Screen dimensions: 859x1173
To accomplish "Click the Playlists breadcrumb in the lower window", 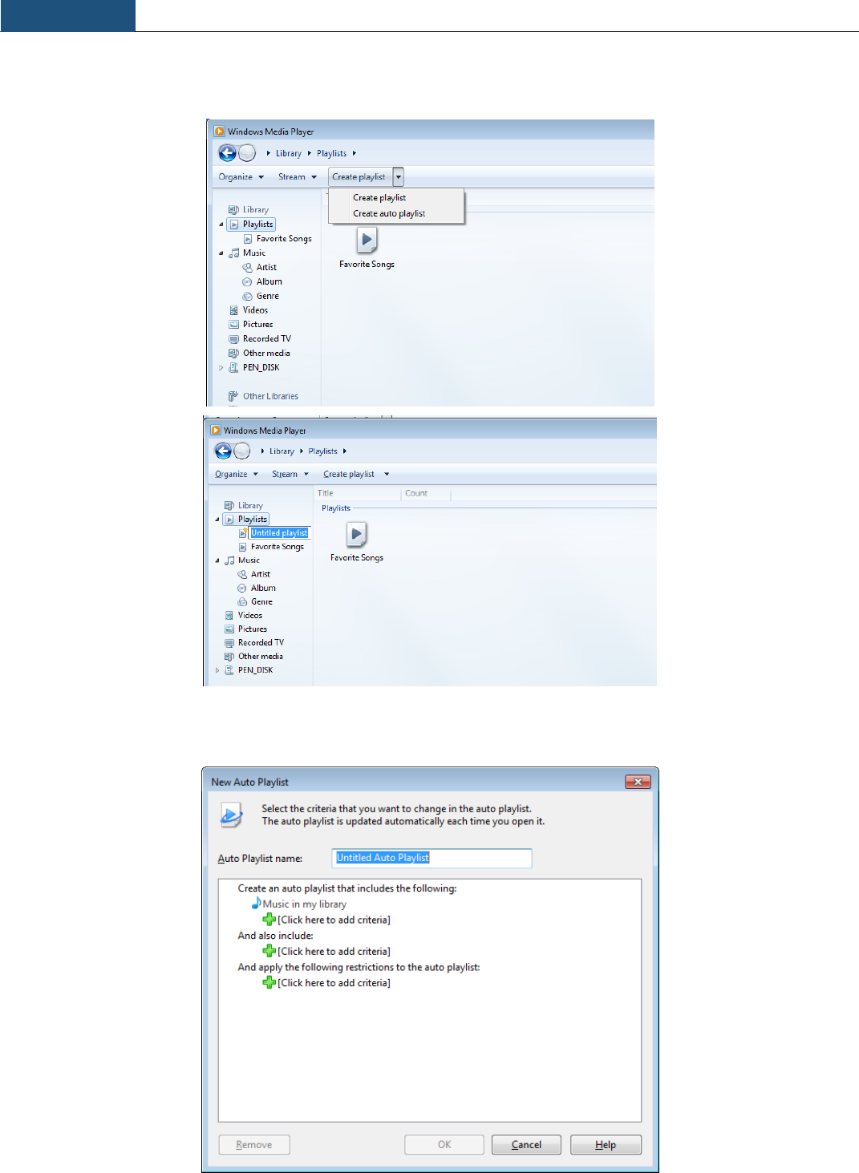I will 322,451.
